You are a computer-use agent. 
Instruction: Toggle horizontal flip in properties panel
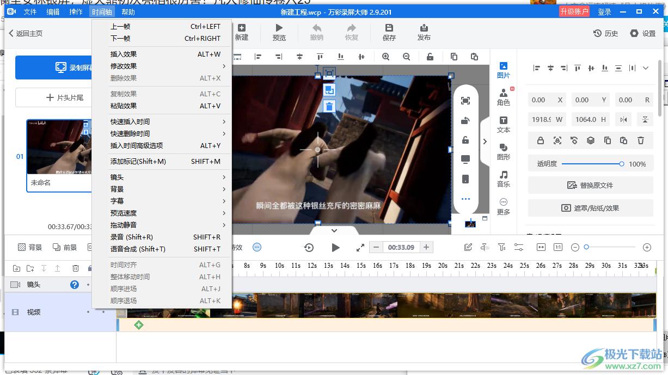(x=623, y=119)
